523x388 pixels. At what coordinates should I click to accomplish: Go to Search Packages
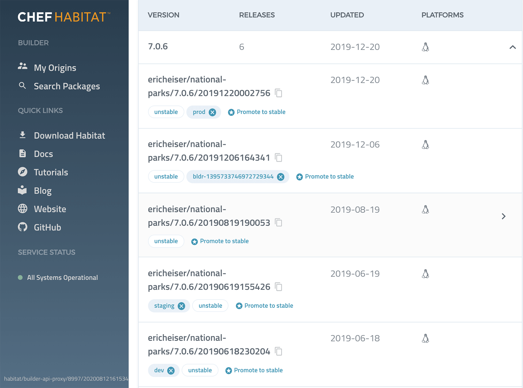pyautogui.click(x=67, y=86)
